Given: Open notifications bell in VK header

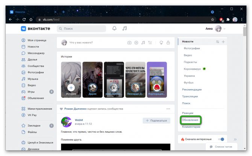Looking at the screenshot, I should (114, 29).
